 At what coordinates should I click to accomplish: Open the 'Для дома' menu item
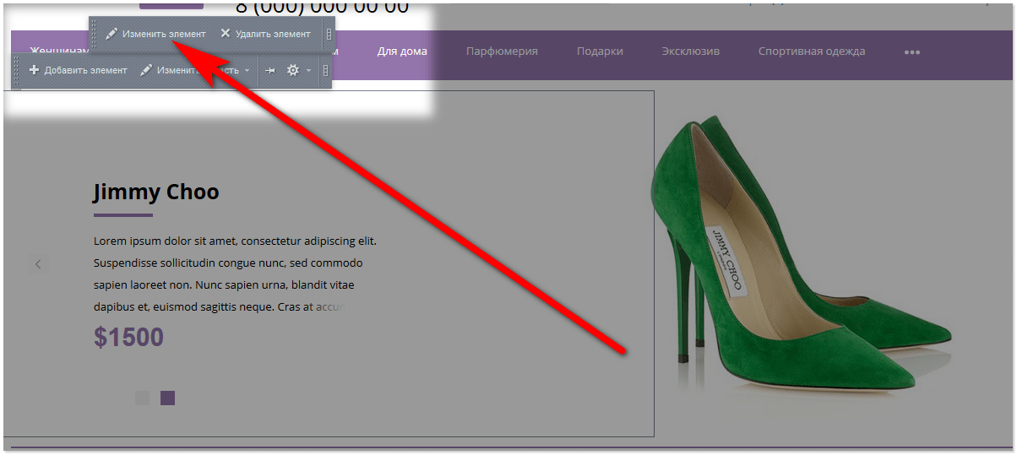point(402,51)
